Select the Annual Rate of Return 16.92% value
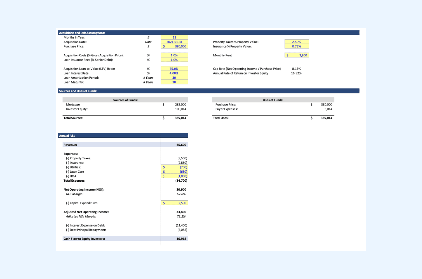This screenshot has height=279, width=422. coord(296,73)
